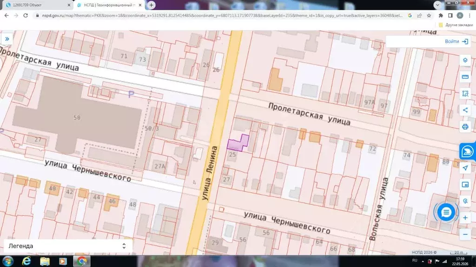
Task: Bookmark this page with star icon
Action: point(429,15)
